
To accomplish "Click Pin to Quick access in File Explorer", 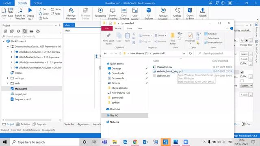I will [x=108, y=39].
